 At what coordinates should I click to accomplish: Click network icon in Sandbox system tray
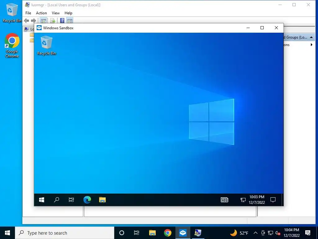(243, 200)
